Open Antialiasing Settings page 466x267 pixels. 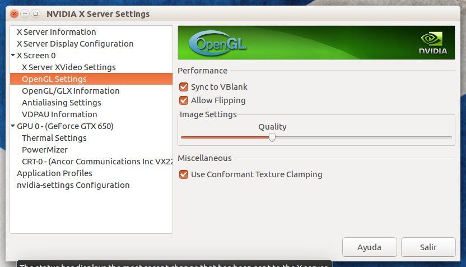click(61, 103)
